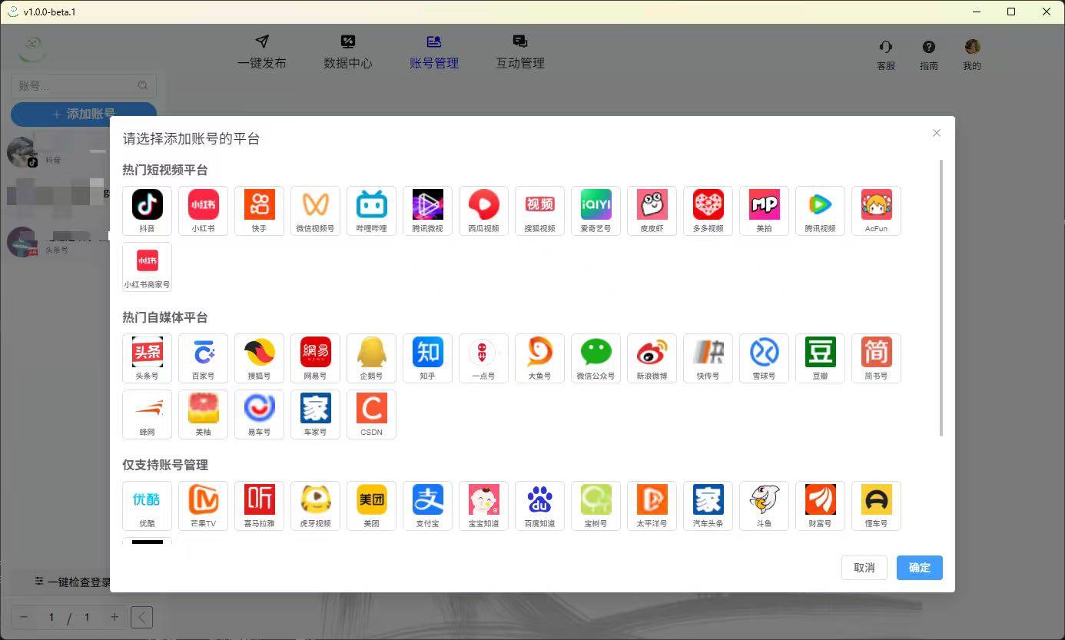The image size is (1065, 640).
Task: Pick the 雪球号 icon
Action: pos(764,358)
